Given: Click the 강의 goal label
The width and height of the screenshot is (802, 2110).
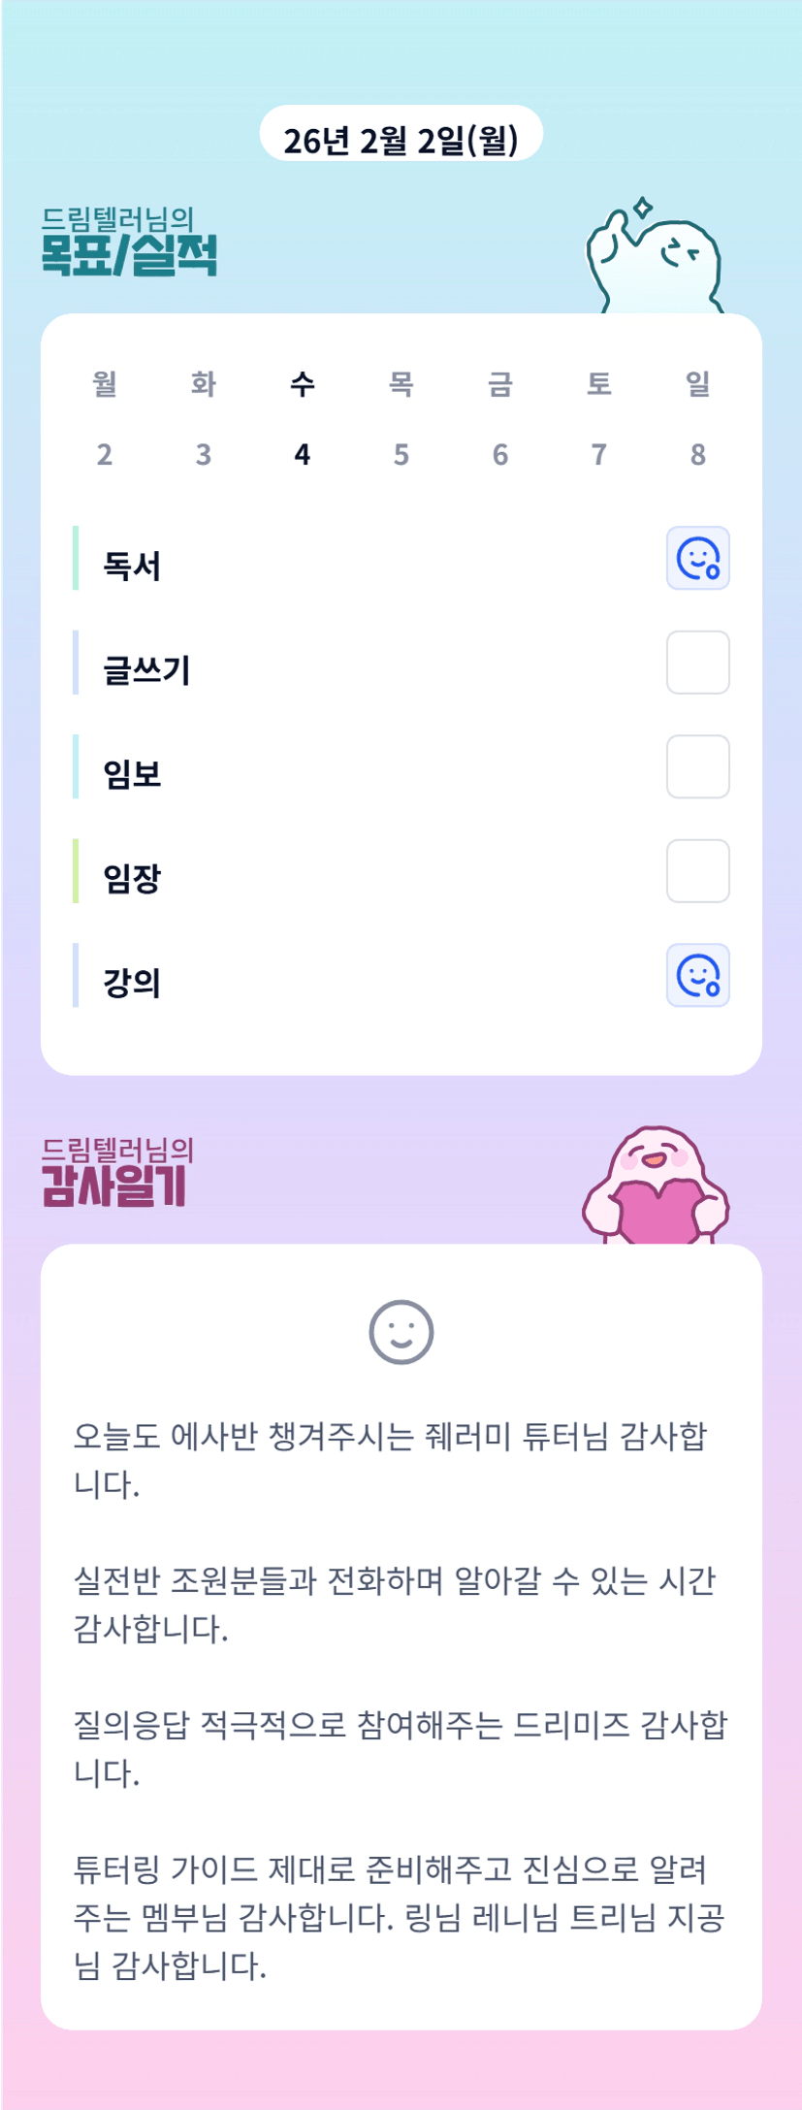Looking at the screenshot, I should click(132, 983).
